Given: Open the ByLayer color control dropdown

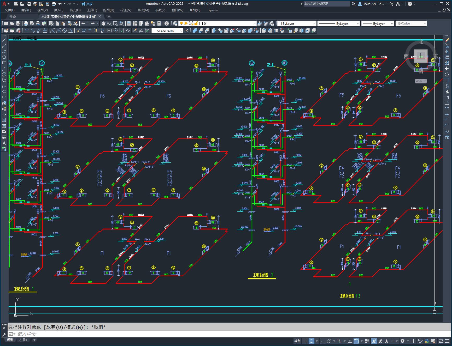Looking at the screenshot, I should [297, 23].
